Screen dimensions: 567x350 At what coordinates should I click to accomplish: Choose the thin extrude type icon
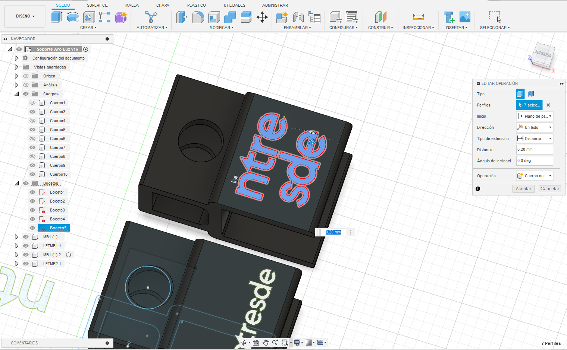(x=531, y=94)
